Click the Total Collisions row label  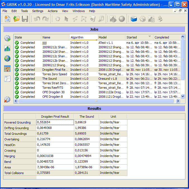pyautogui.click(x=14, y=173)
